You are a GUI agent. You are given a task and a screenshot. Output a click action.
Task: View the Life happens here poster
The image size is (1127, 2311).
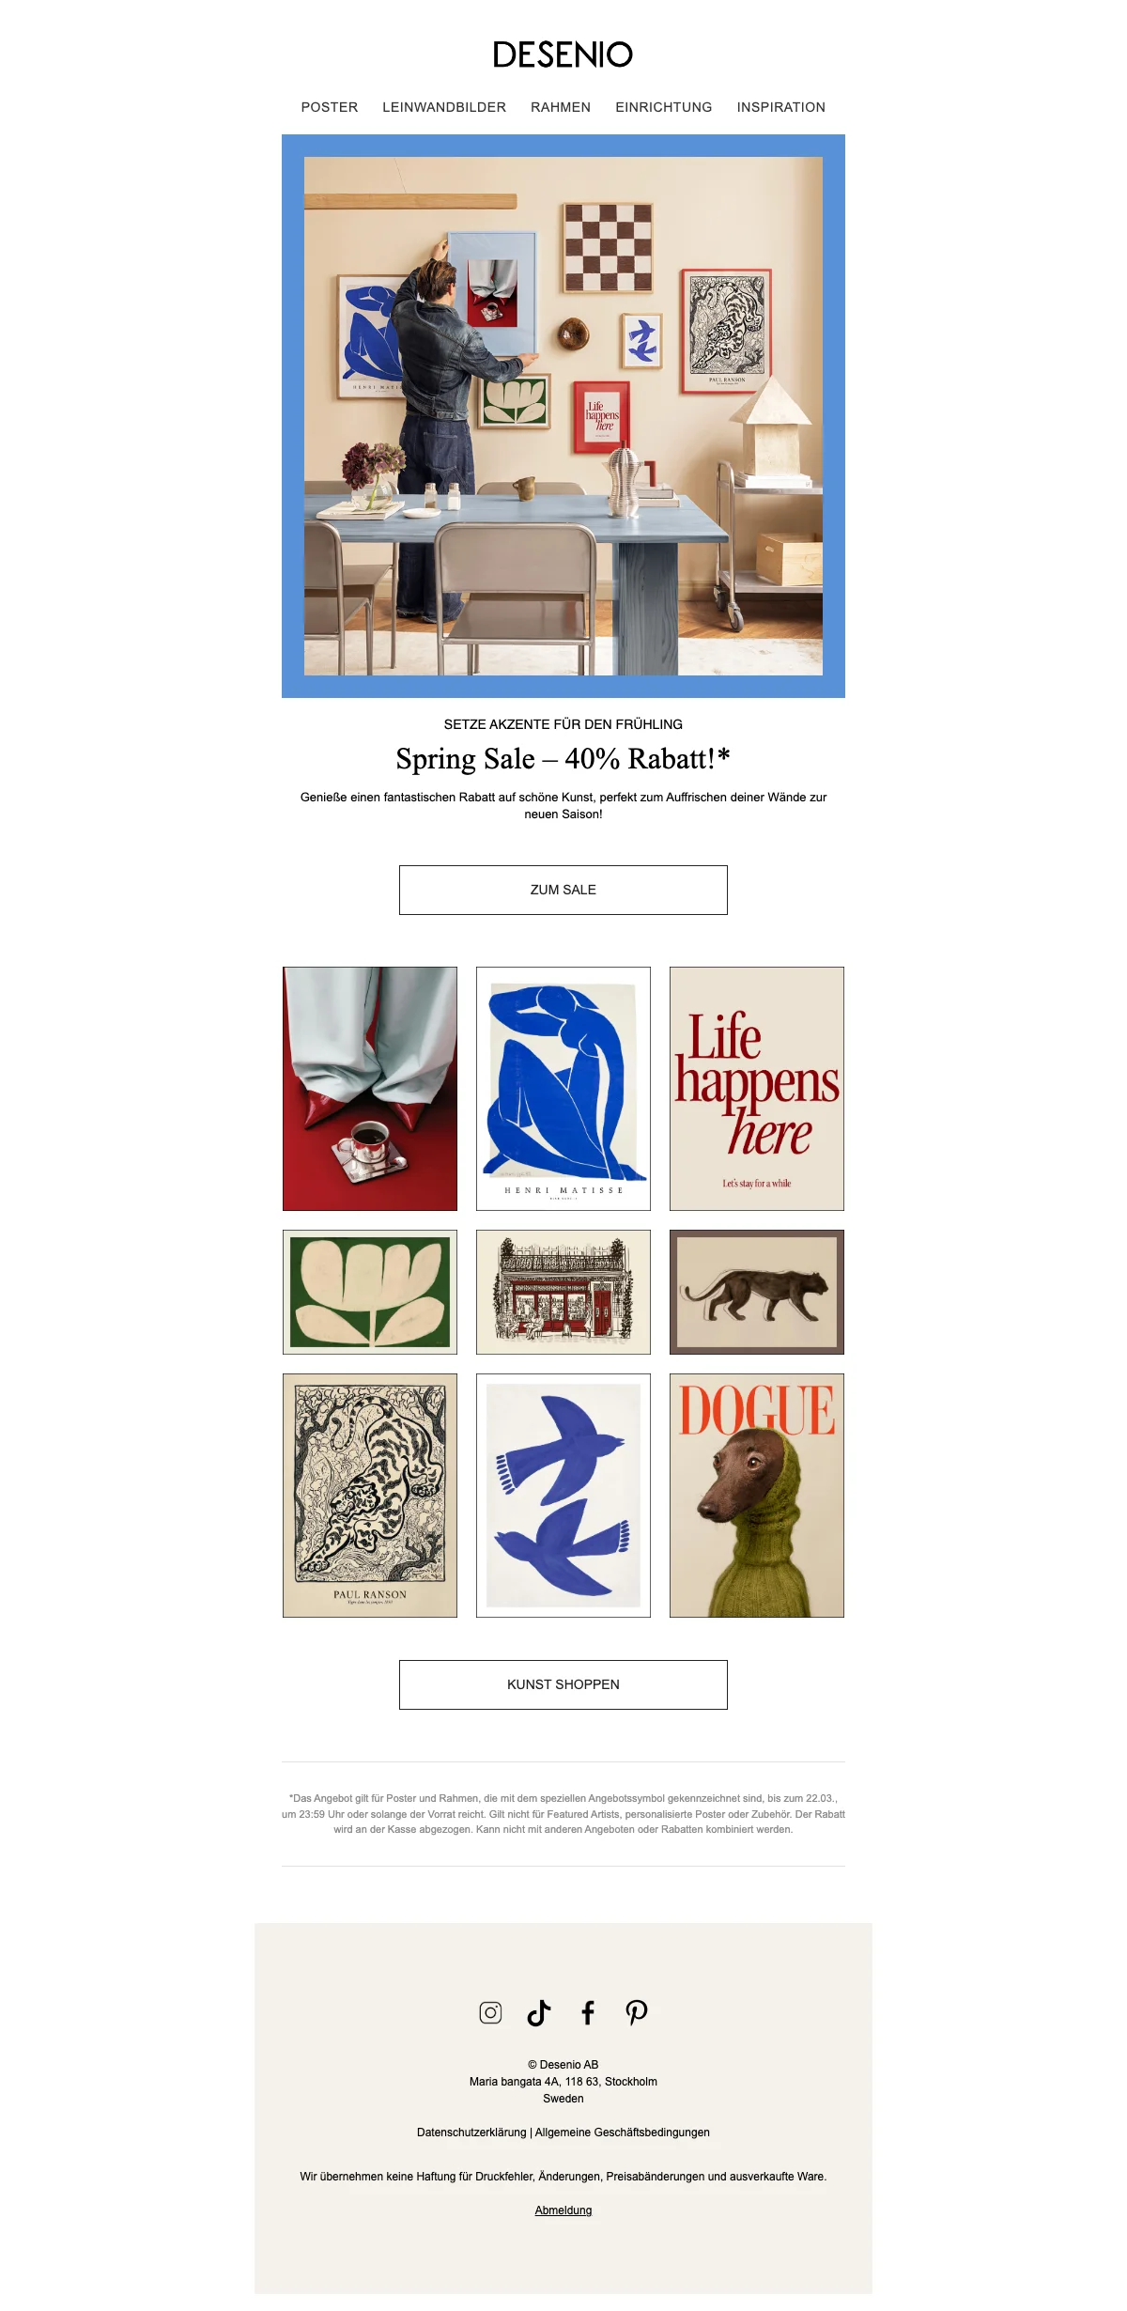pos(757,1089)
